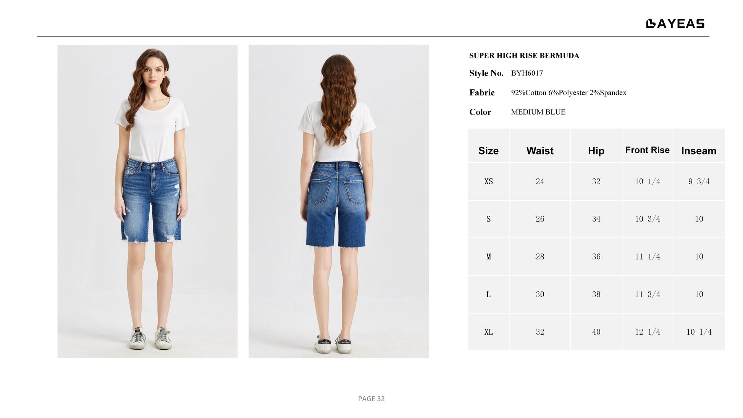Viewport: 743px width, 418px height.
Task: Select style number BYH6017
Action: click(527, 73)
